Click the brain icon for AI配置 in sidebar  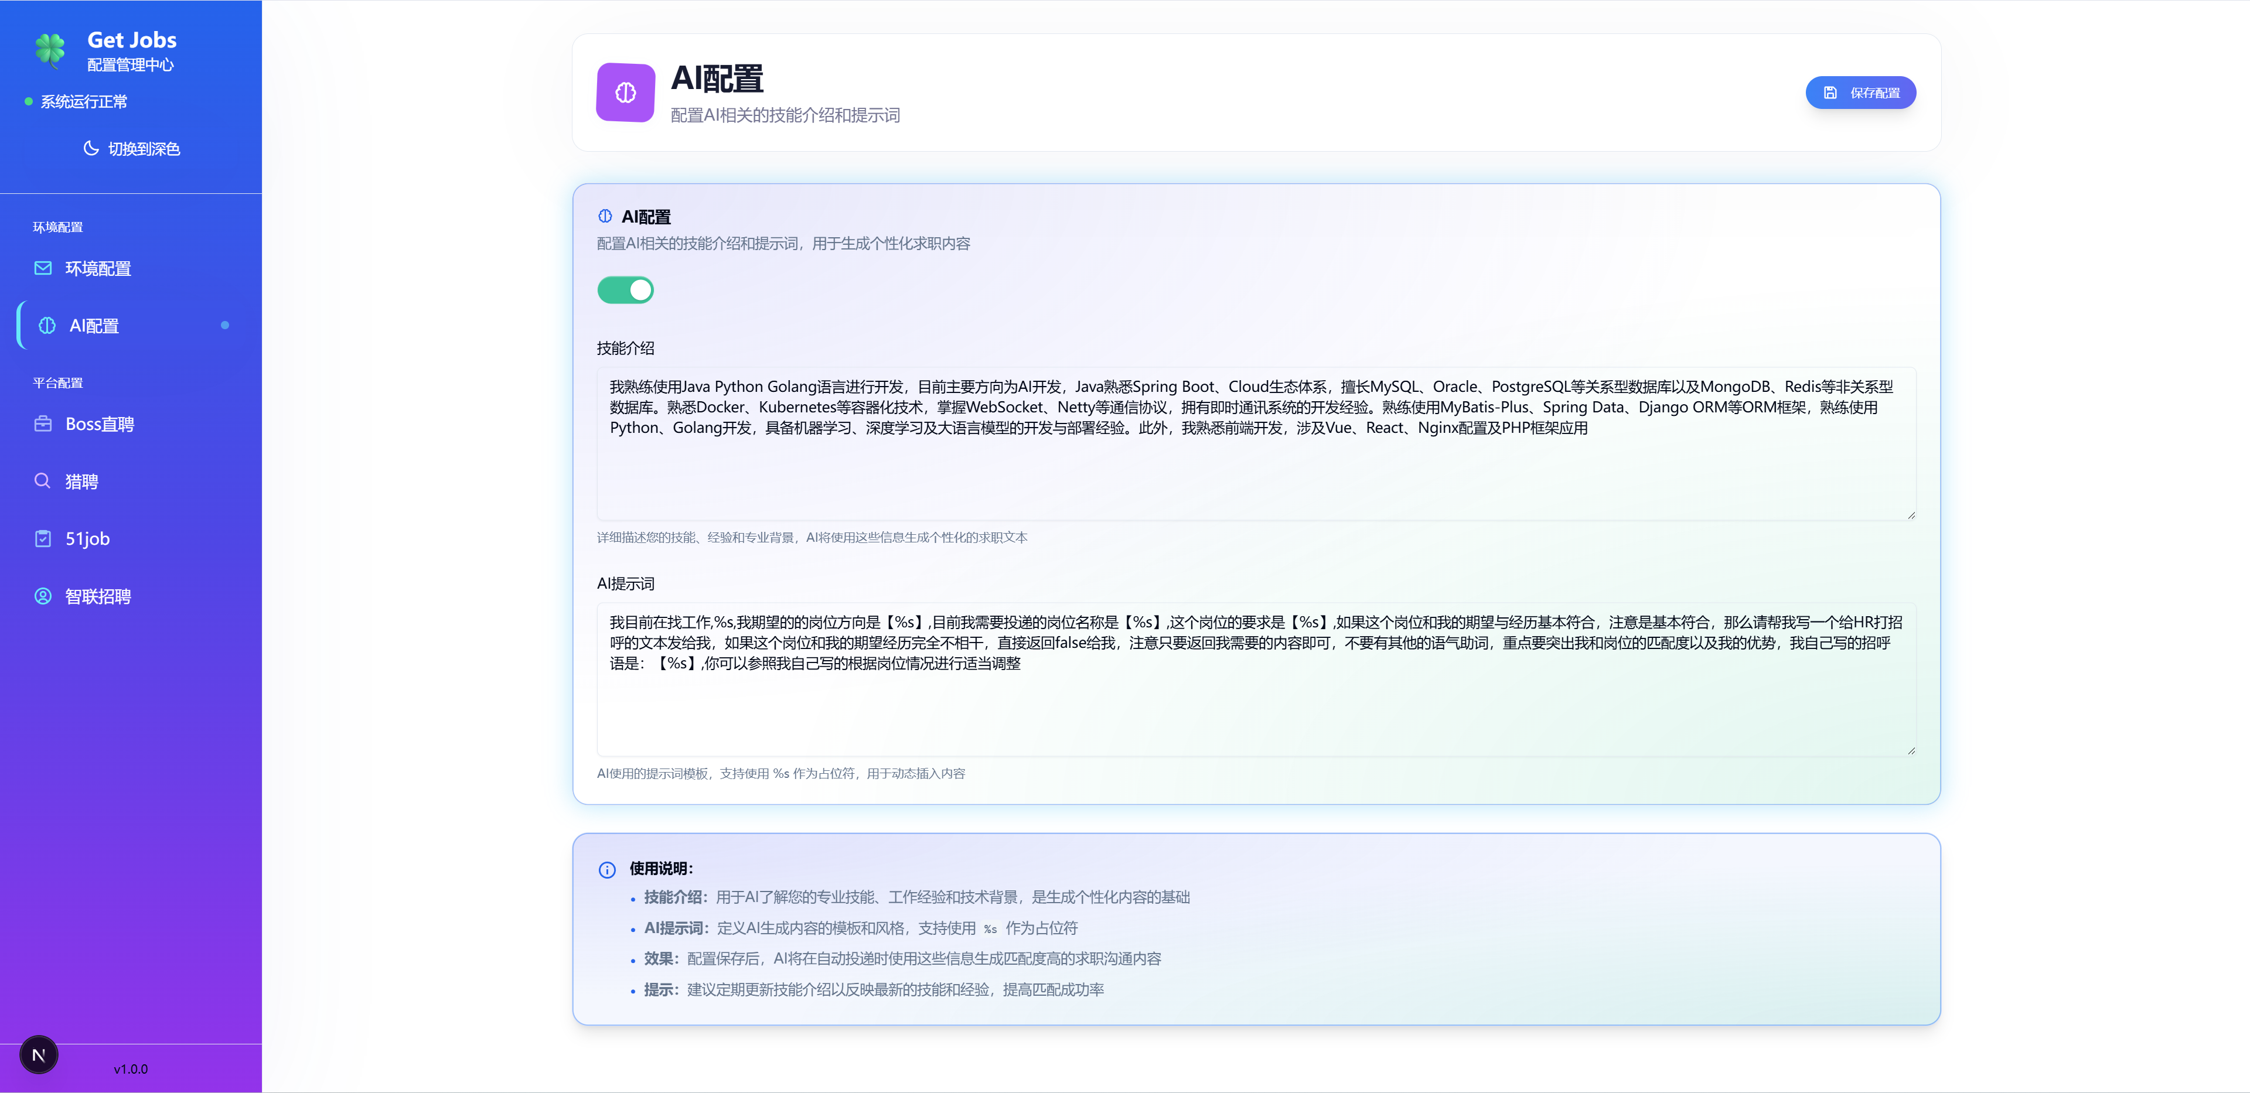tap(46, 326)
